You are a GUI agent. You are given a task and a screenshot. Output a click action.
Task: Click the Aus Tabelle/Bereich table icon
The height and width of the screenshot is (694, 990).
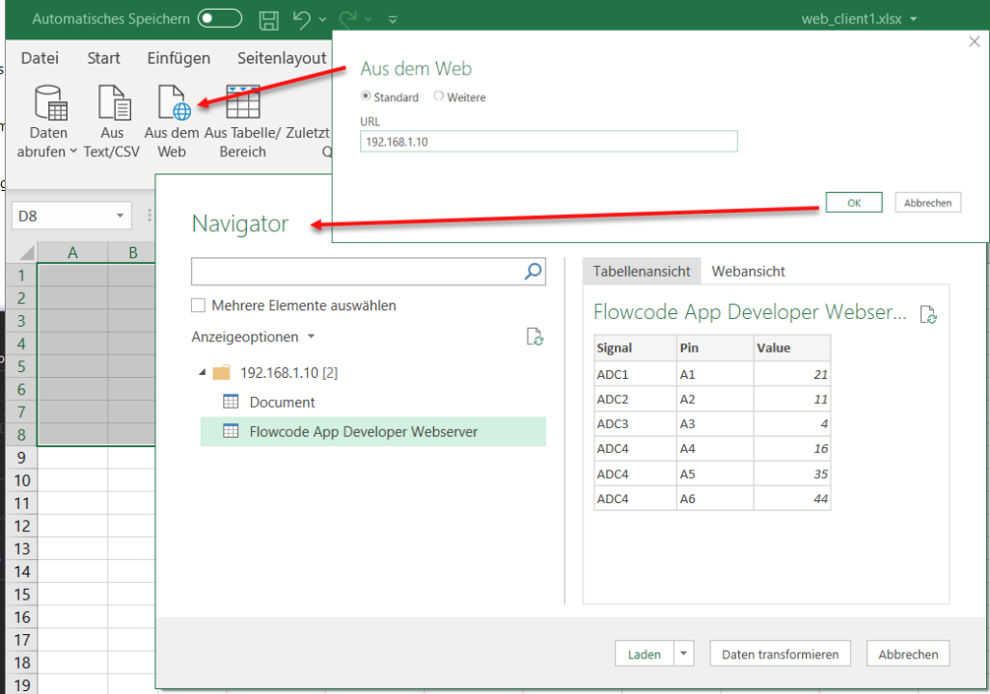pos(242,103)
